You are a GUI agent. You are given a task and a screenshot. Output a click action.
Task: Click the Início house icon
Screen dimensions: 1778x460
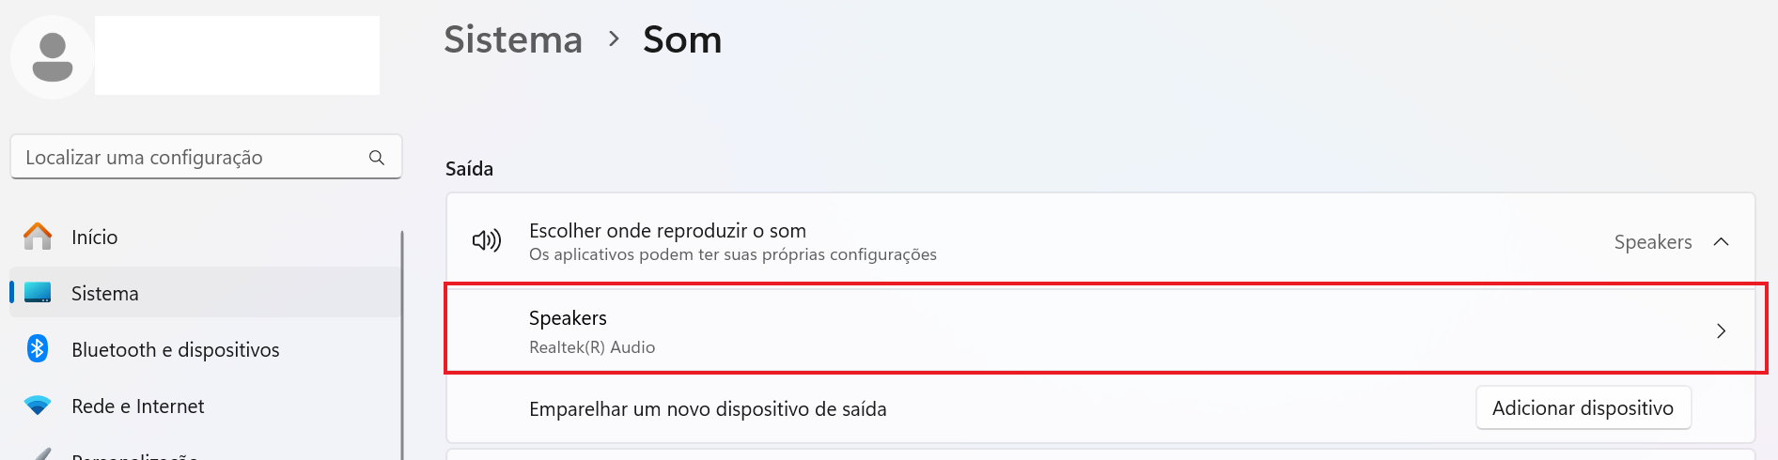[x=38, y=237]
